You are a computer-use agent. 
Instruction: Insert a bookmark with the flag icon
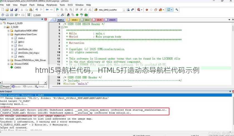pyautogui.click(x=57, y=10)
